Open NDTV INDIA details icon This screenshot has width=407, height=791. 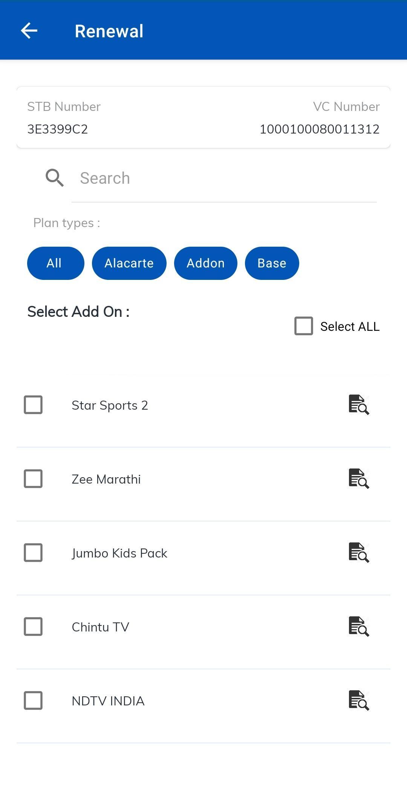coord(359,700)
